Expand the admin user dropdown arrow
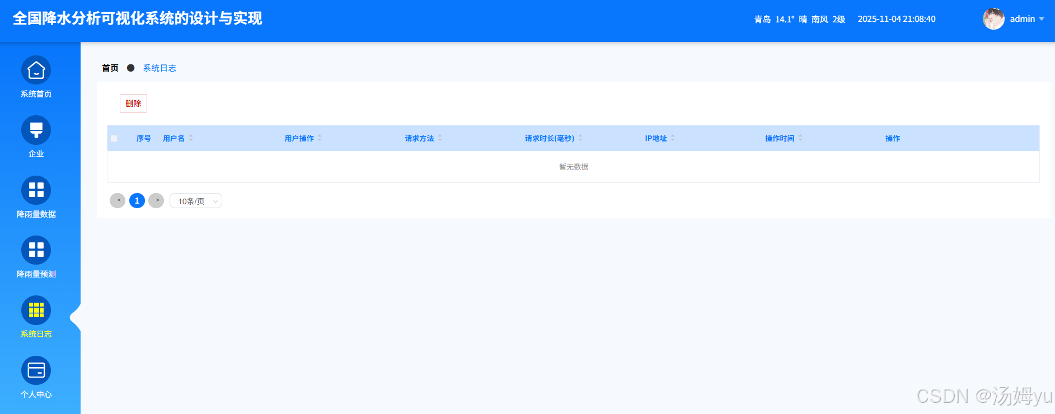 (1042, 19)
